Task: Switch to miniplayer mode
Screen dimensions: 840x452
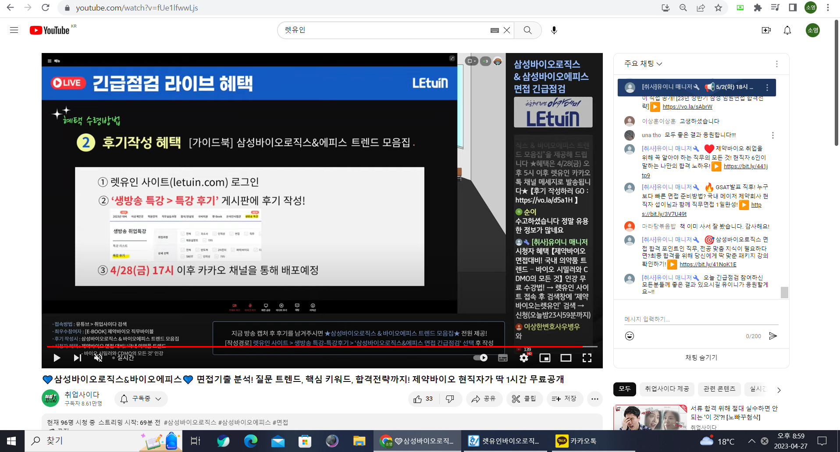Action: point(545,358)
